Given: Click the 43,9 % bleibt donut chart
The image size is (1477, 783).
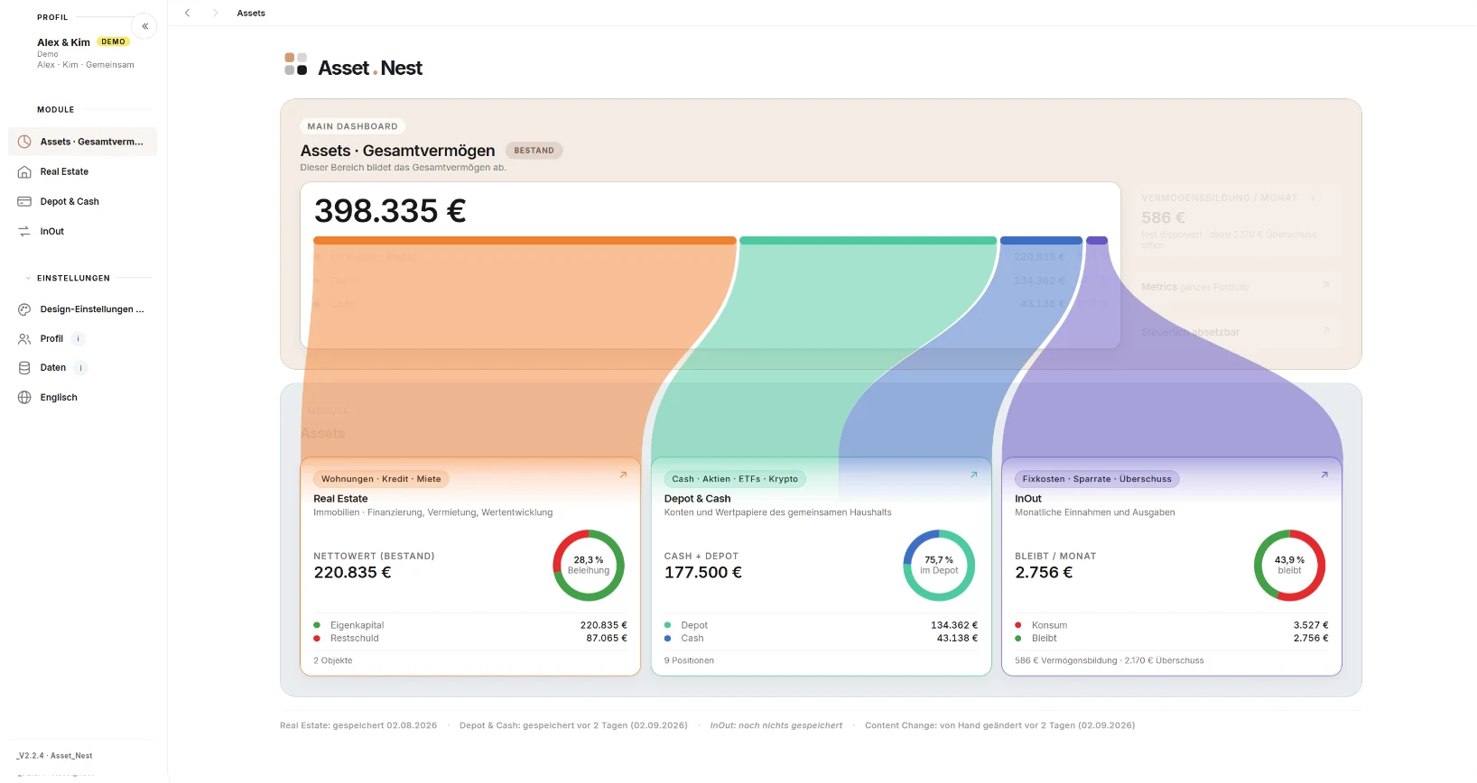Looking at the screenshot, I should [x=1289, y=566].
